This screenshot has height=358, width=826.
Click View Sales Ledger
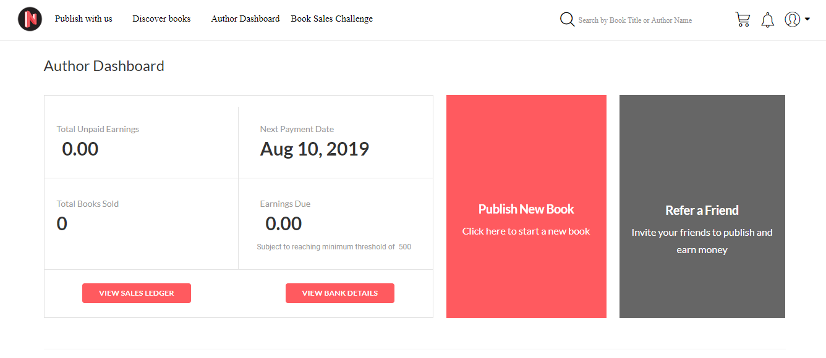(x=136, y=293)
